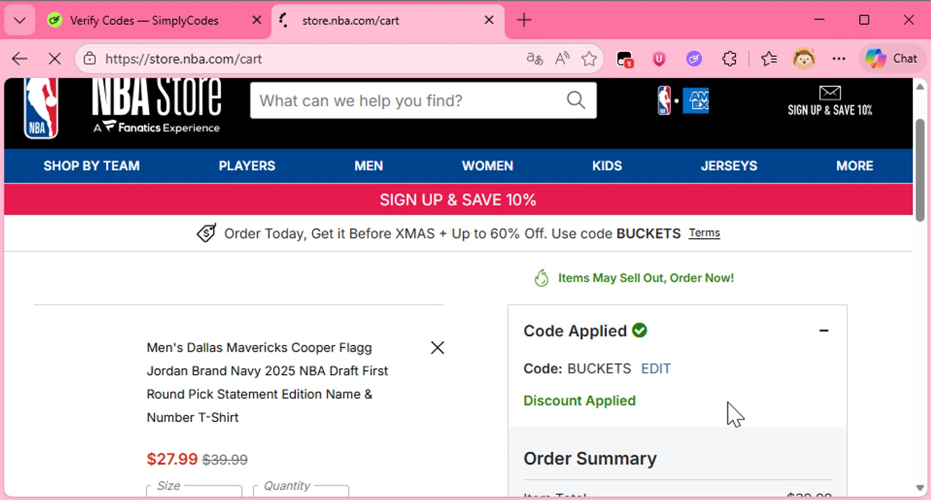Viewport: 931px width, 500px height.
Task: Open the Cooper Flagg T-Shirt product link
Action: (268, 382)
